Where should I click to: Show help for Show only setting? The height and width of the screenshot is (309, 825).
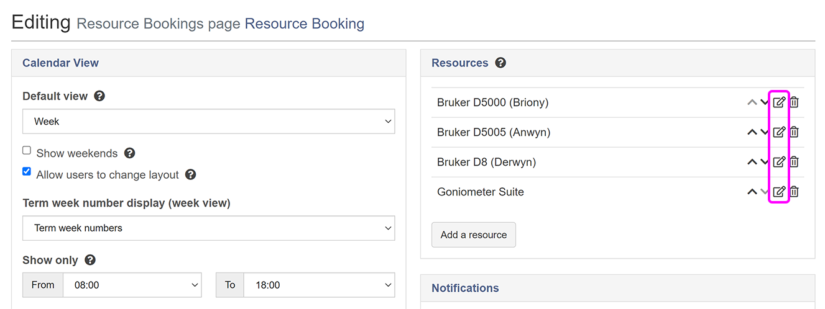click(x=90, y=260)
